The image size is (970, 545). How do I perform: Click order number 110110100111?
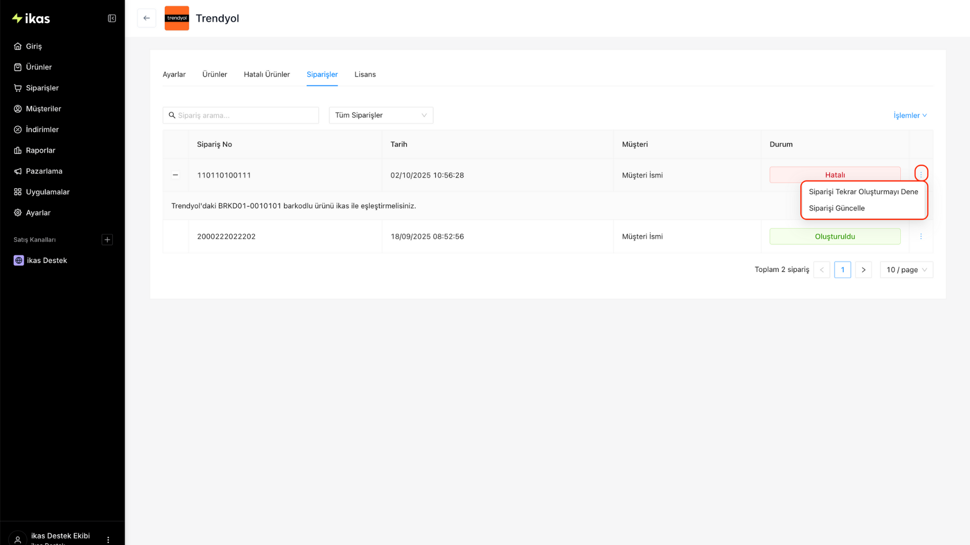coord(224,175)
